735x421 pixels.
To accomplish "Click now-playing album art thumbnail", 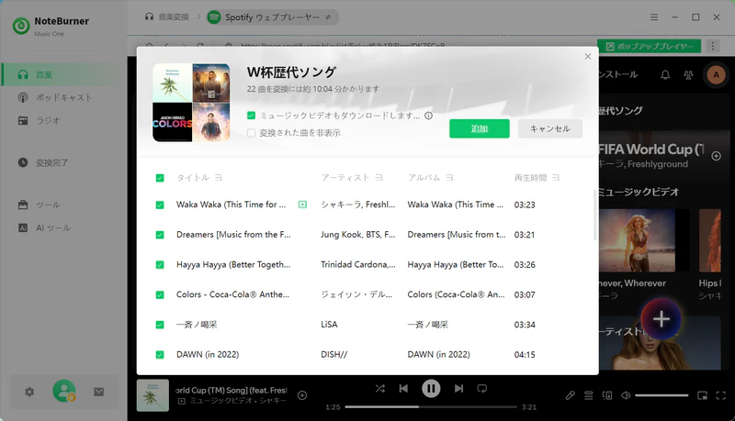I will [x=153, y=395].
